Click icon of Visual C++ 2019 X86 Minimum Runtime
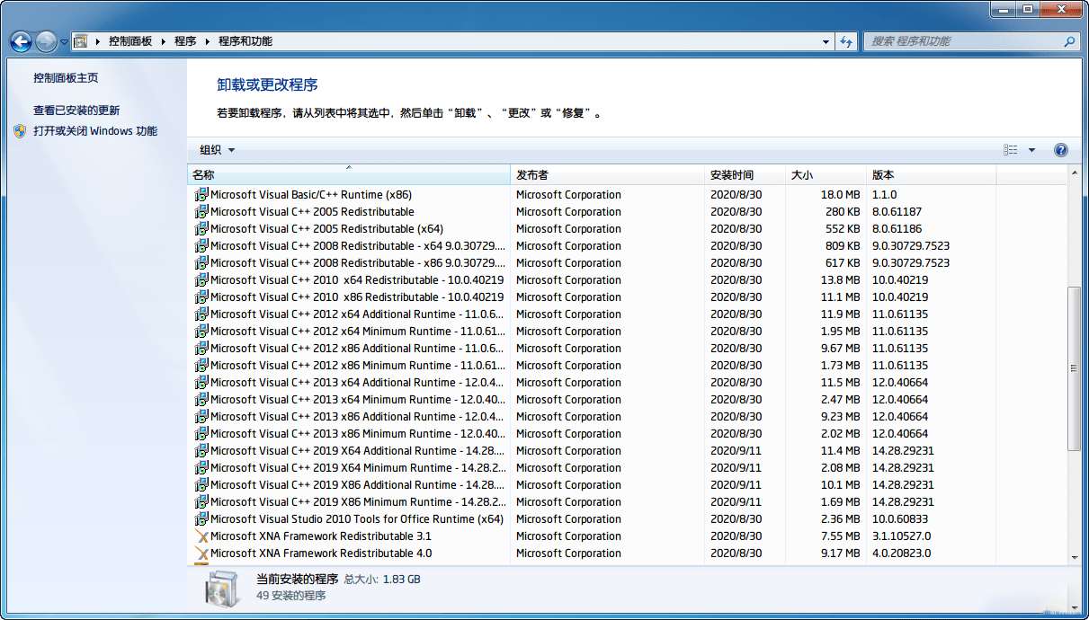Screen dimensions: 1089x620 [x=201, y=501]
